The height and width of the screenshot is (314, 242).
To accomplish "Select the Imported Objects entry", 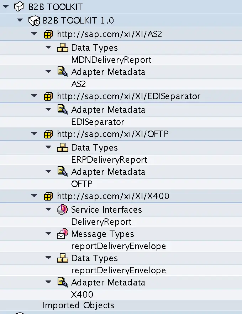I will [78, 305].
